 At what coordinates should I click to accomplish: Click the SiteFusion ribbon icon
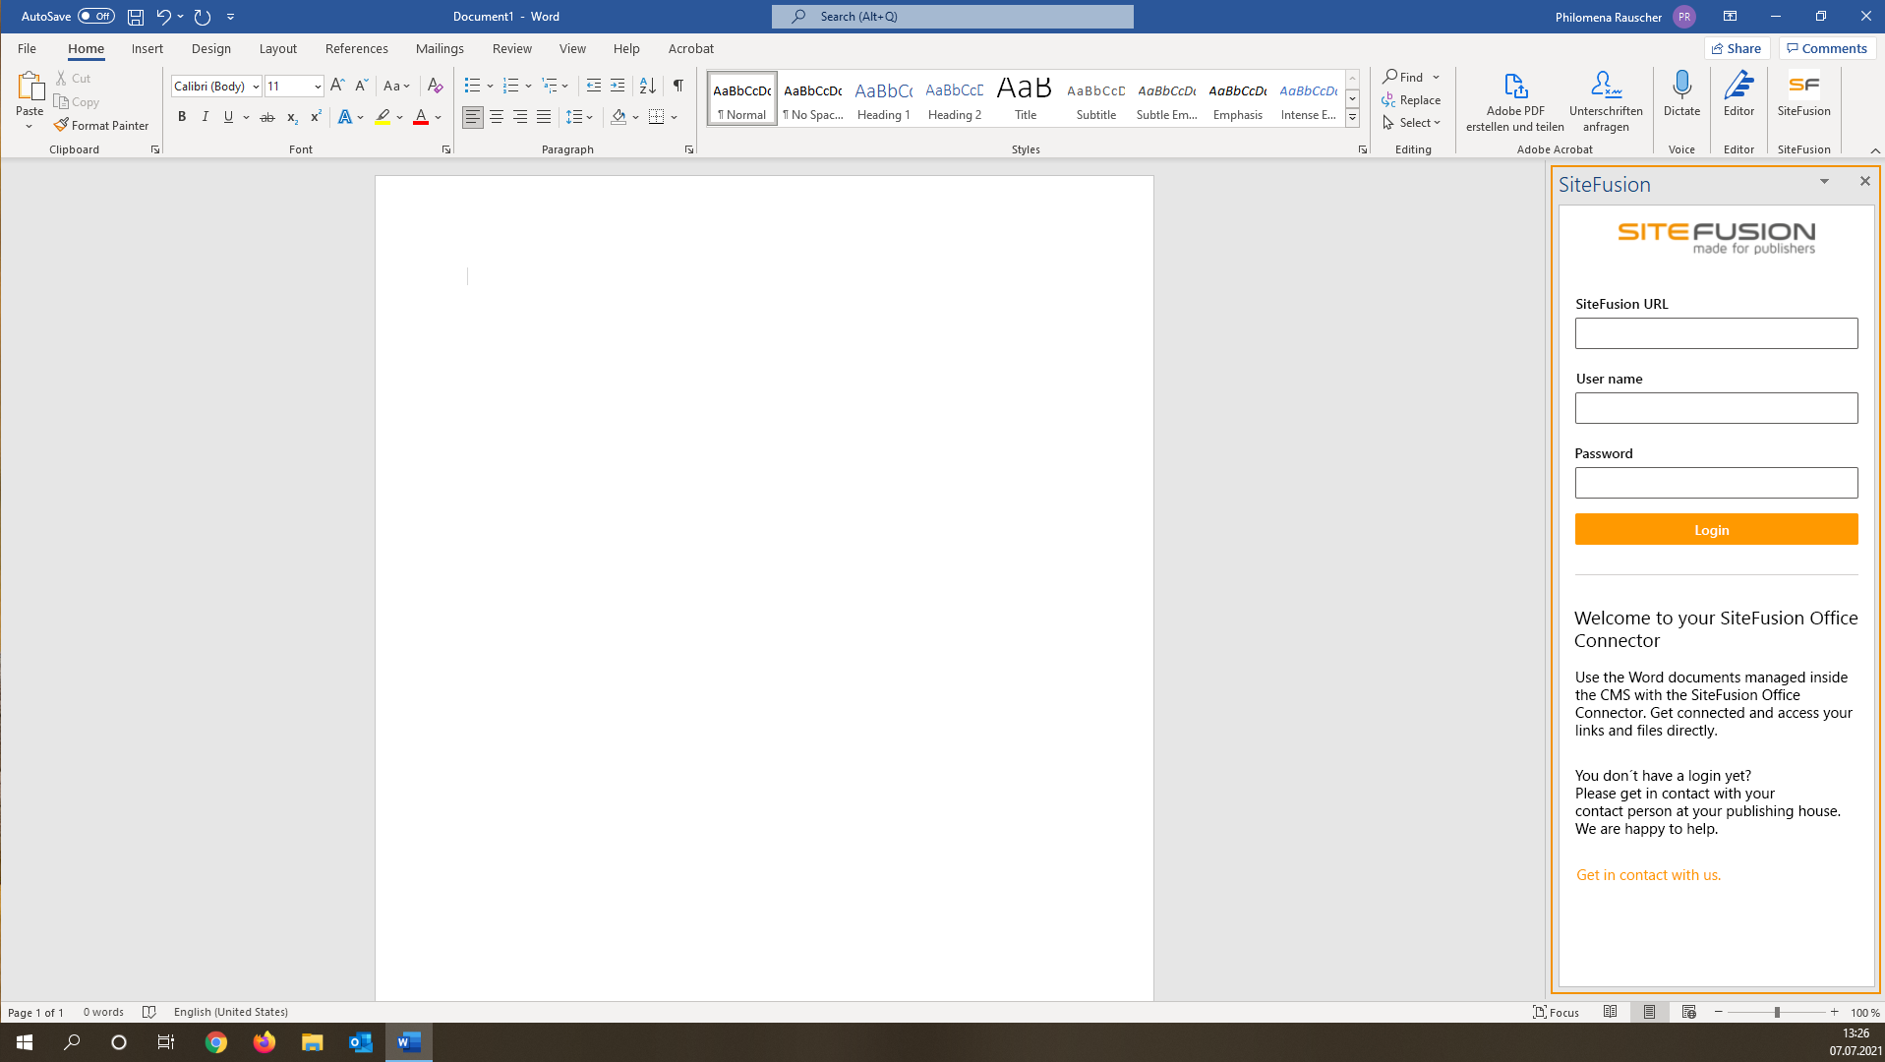click(x=1803, y=94)
